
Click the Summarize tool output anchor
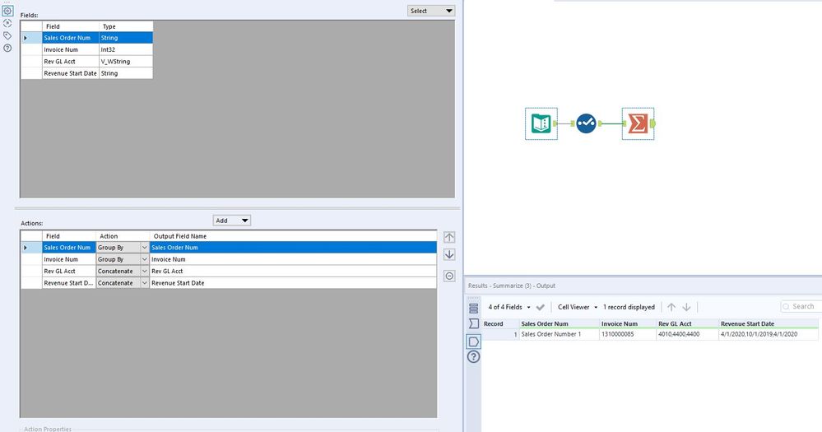coord(653,123)
